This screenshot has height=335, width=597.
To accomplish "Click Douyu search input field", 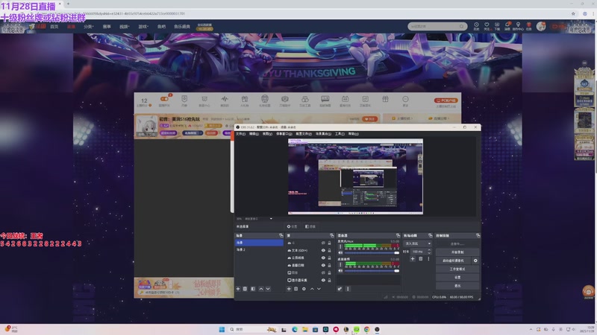I will click(434, 26).
